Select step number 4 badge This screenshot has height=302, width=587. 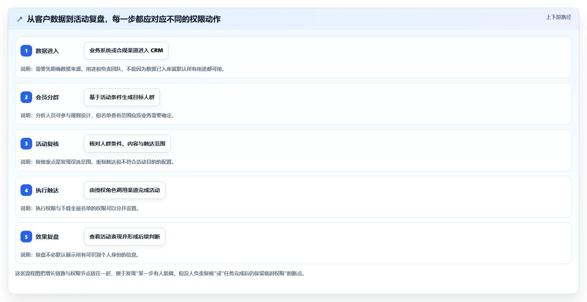coord(26,190)
